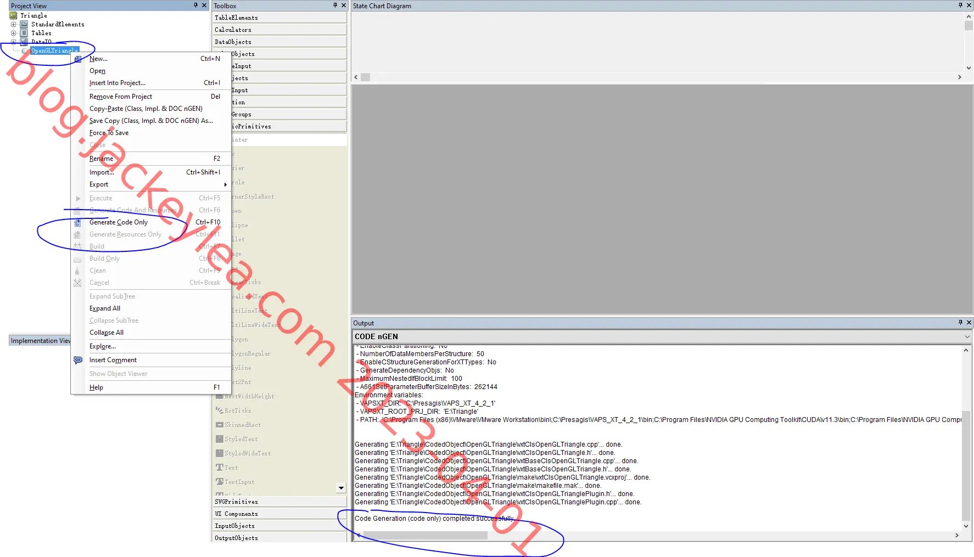Choose New... from the context menu

[x=151, y=59]
